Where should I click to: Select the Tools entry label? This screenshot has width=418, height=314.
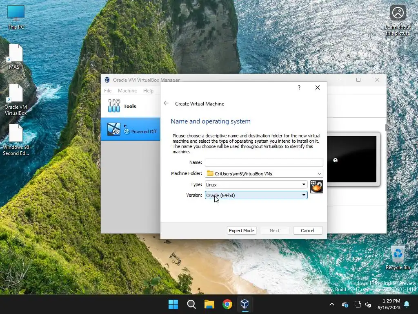tap(130, 106)
